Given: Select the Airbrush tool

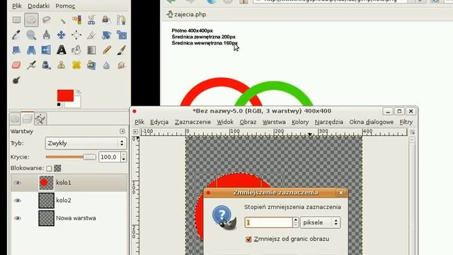Looking at the screenshot, I should (x=31, y=65).
